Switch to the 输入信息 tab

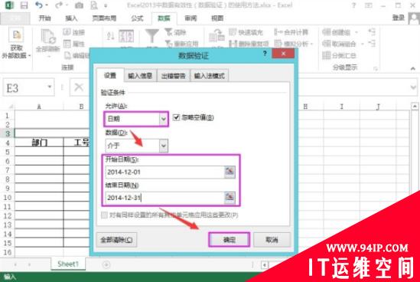pyautogui.click(x=140, y=76)
